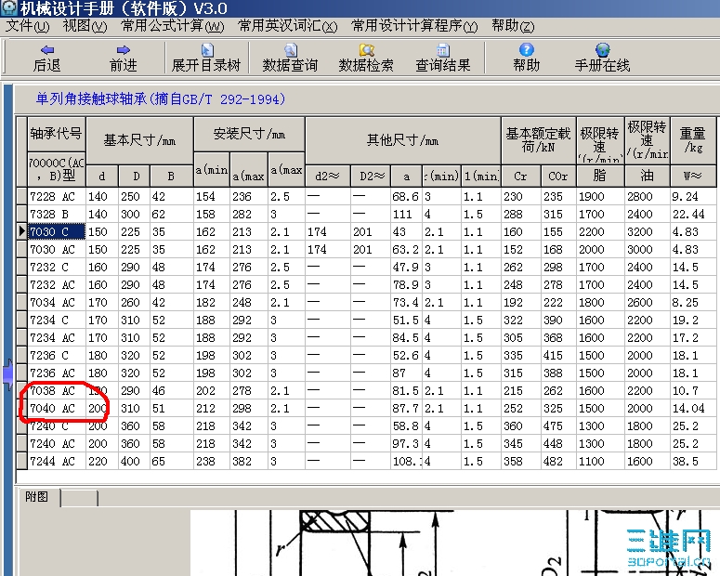Select cell 7034 AC
720x576 pixels.
point(57,302)
